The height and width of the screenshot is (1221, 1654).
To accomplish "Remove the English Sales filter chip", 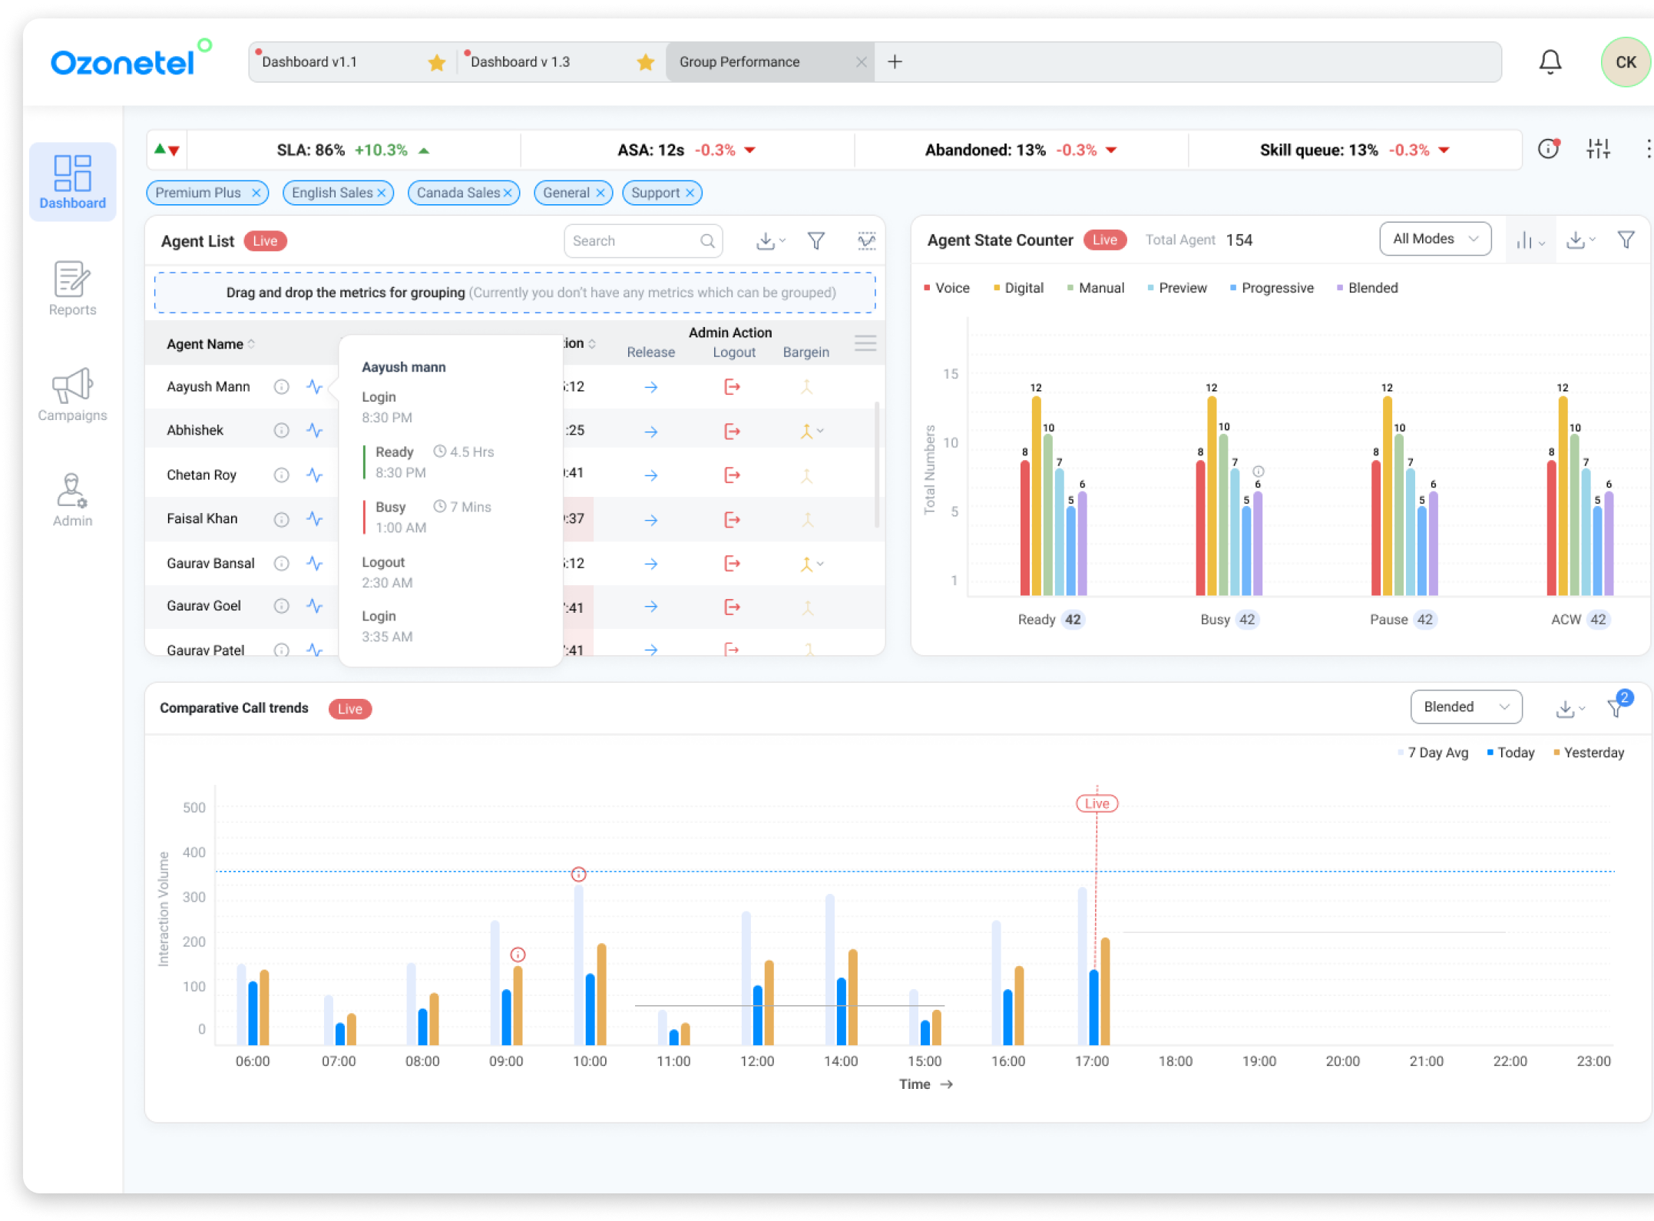I will (x=382, y=193).
